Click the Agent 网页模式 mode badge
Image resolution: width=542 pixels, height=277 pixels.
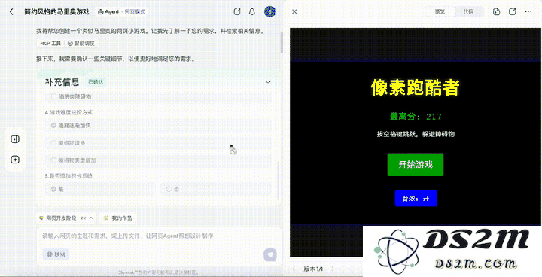pyautogui.click(x=121, y=12)
